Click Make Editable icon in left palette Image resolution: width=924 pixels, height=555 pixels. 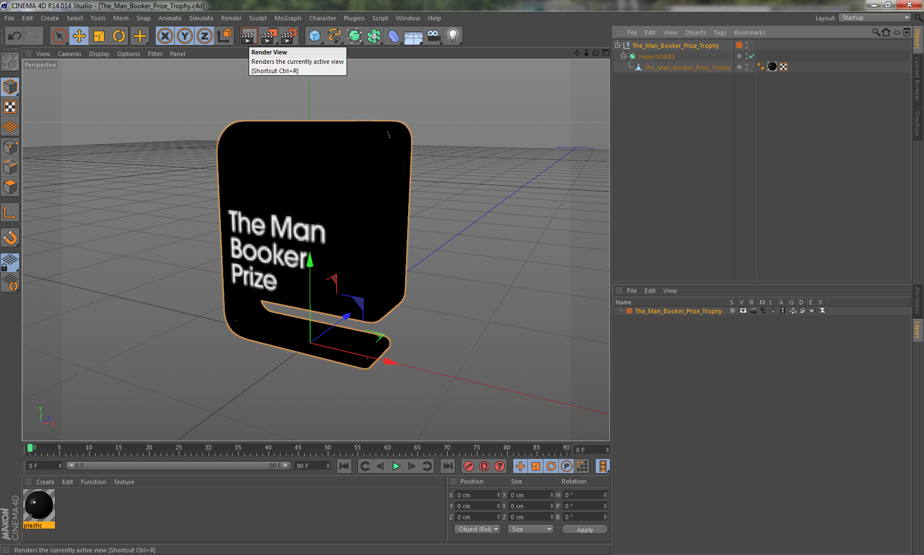coord(10,62)
